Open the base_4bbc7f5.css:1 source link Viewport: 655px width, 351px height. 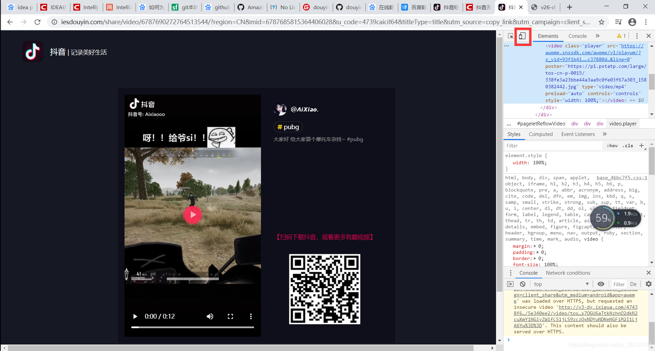point(622,178)
